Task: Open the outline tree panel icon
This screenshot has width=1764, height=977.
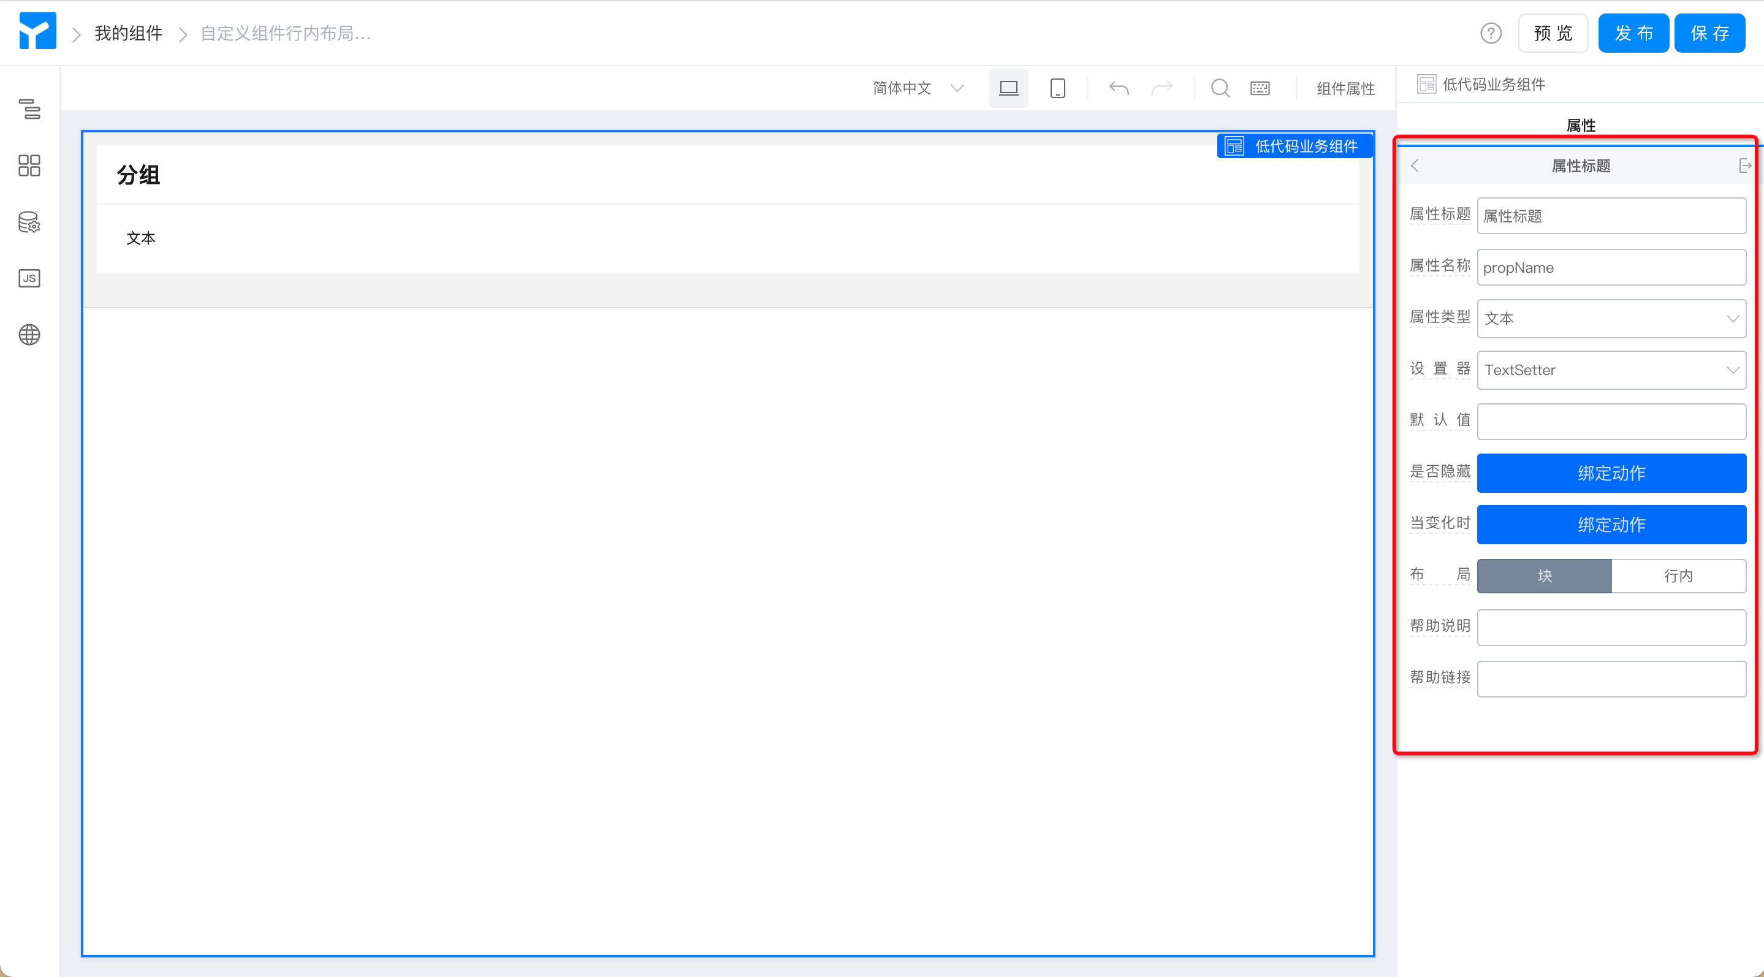Action: tap(29, 109)
